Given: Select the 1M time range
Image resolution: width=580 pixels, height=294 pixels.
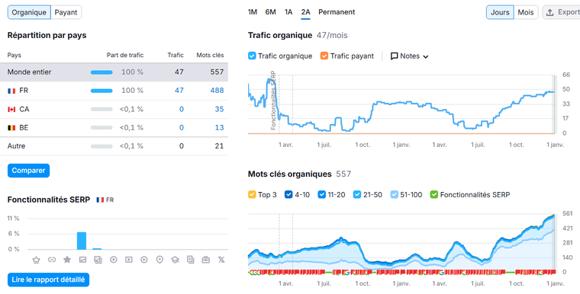Looking at the screenshot, I should 253,12.
